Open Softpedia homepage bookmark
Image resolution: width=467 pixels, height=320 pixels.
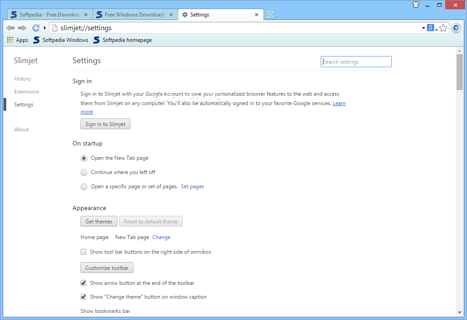point(122,40)
